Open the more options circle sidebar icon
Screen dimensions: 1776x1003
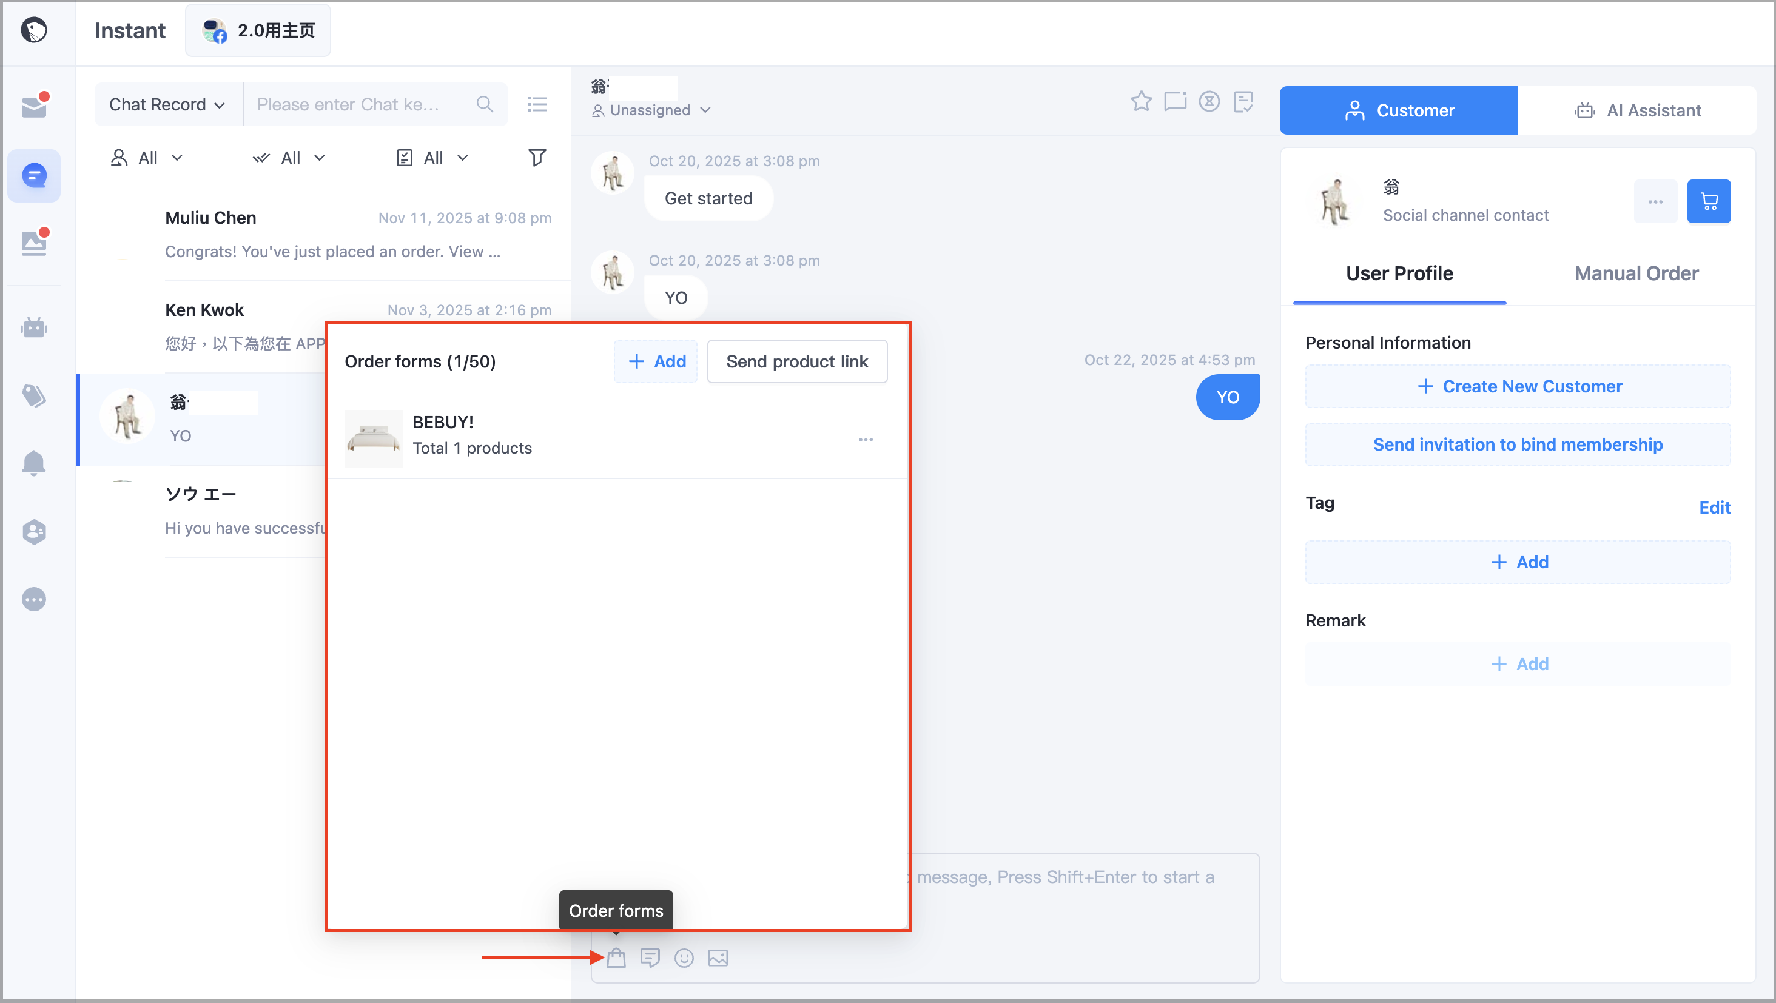point(34,599)
